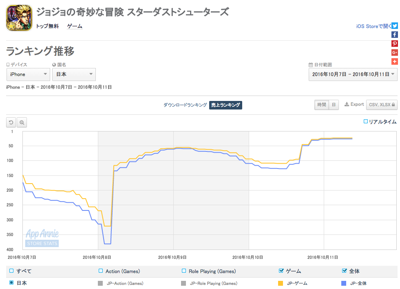Check the すべて checkbox
Viewport: 400px width, 289px height.
pos(11,271)
